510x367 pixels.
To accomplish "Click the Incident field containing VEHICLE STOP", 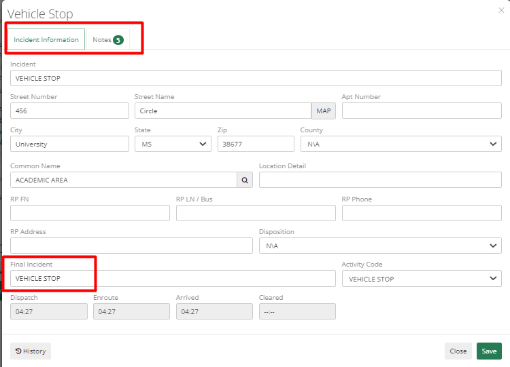I will pos(256,78).
